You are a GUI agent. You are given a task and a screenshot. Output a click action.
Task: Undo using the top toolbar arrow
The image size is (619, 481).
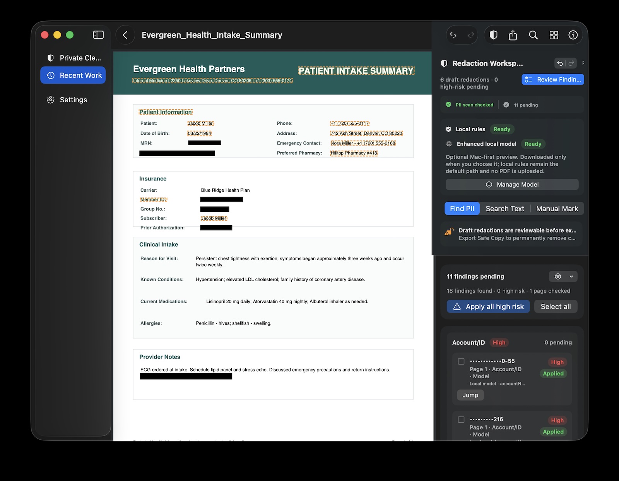click(x=453, y=35)
